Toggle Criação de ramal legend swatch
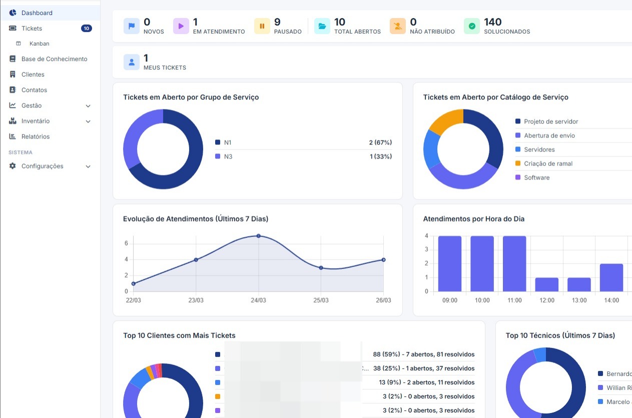The image size is (632, 418). 518,163
